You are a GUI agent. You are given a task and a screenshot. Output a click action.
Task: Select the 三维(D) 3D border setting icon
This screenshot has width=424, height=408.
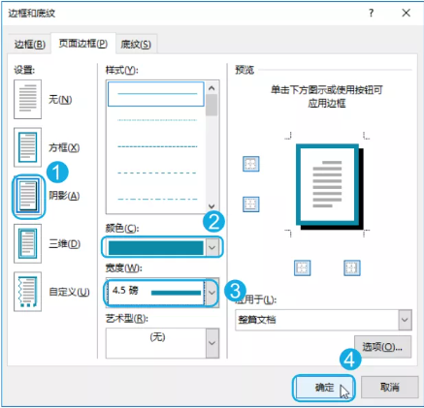click(27, 243)
